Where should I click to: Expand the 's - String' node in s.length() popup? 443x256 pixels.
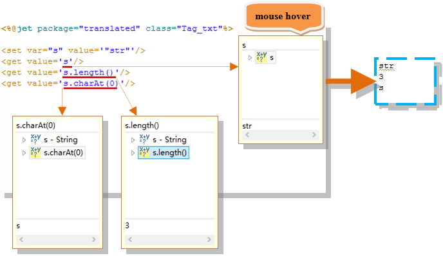click(x=133, y=140)
